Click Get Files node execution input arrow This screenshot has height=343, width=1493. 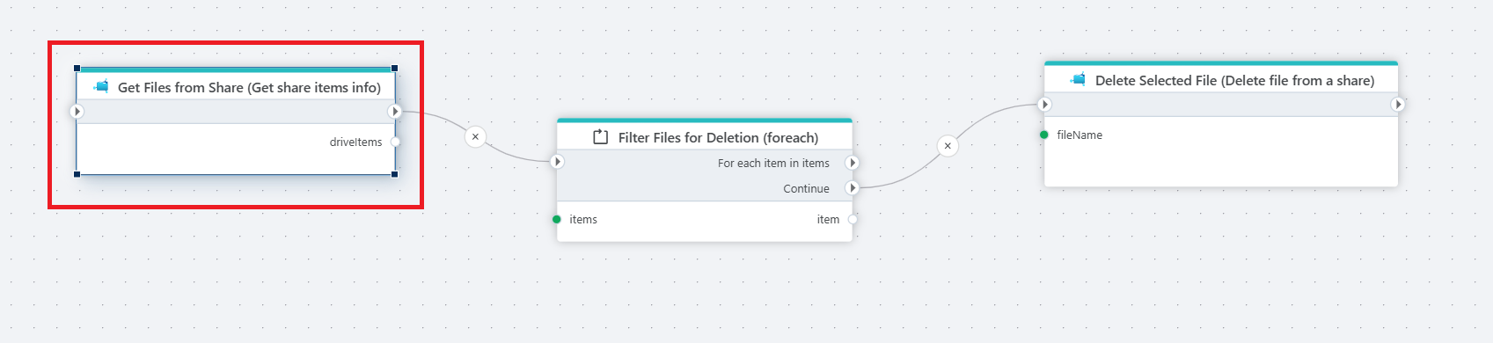click(x=77, y=111)
